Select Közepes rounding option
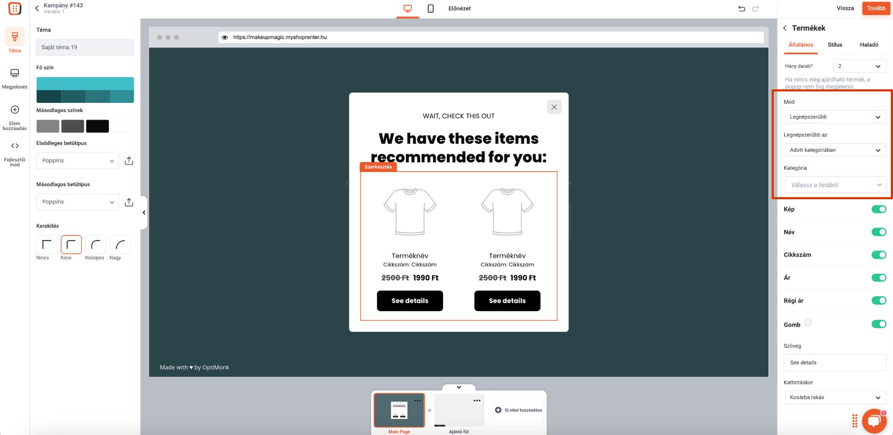This screenshot has width=893, height=435. (96, 245)
